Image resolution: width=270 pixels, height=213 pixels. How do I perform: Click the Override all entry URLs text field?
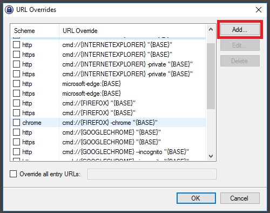[x=152, y=174]
